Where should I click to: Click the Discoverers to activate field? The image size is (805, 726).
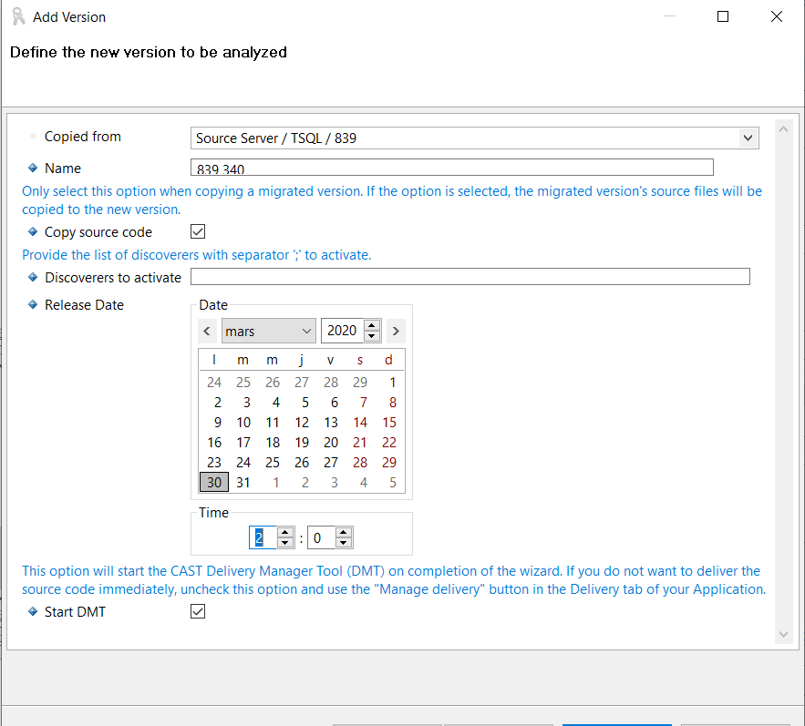[470, 277]
